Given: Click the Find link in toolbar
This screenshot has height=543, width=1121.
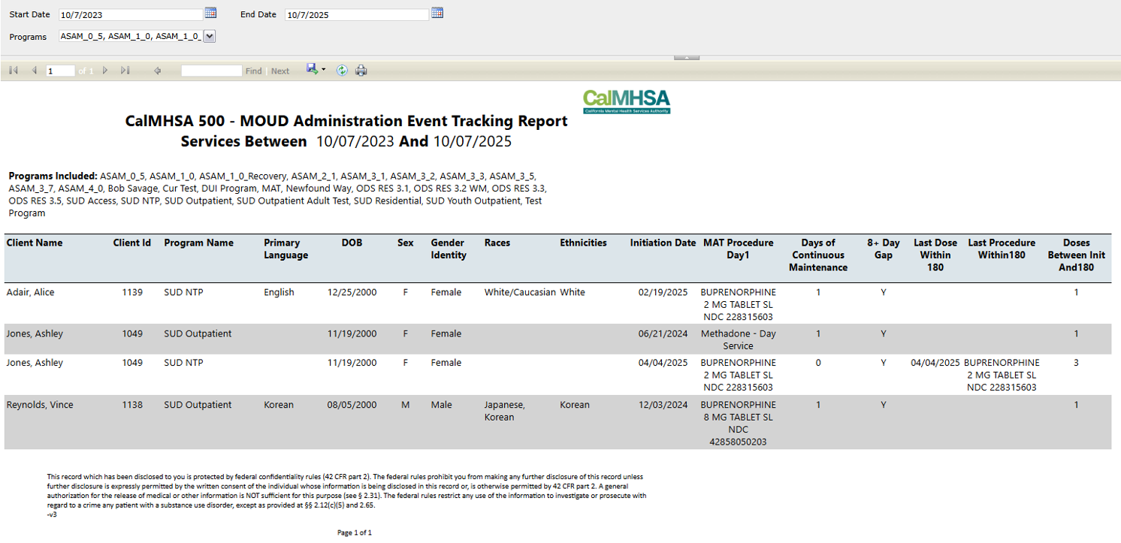Looking at the screenshot, I should tap(253, 71).
